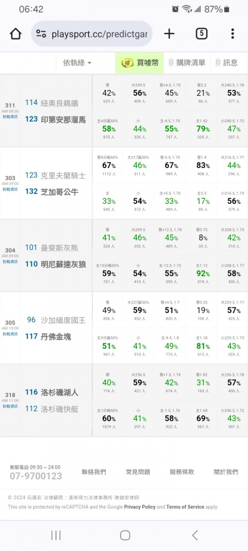Open the Android recent apps button

(56, 535)
